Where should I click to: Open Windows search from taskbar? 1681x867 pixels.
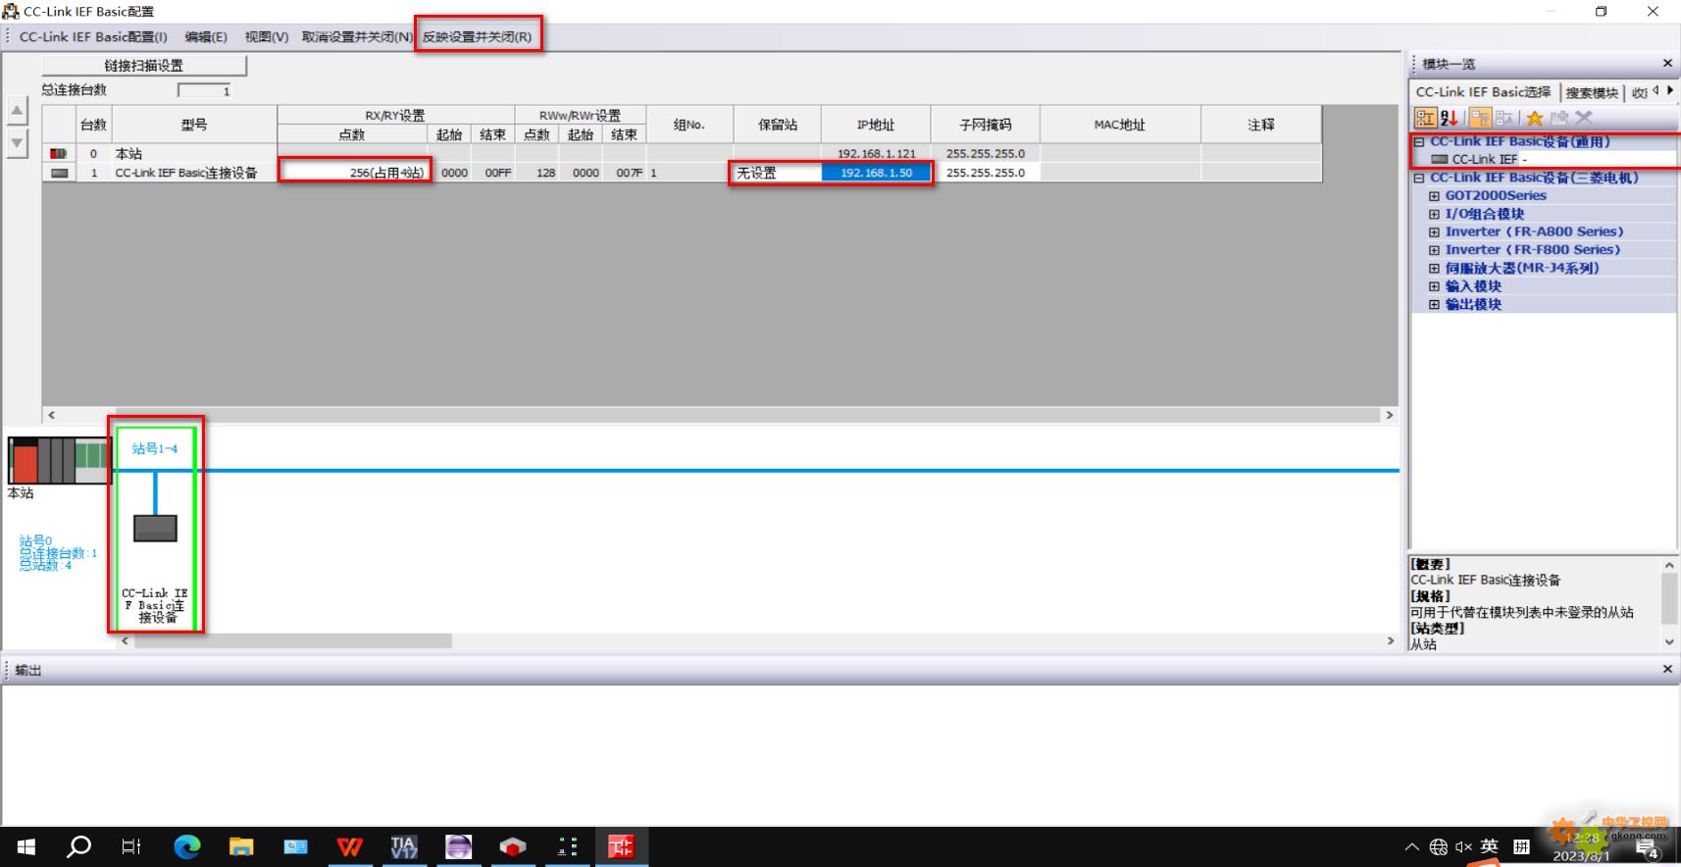tap(78, 846)
